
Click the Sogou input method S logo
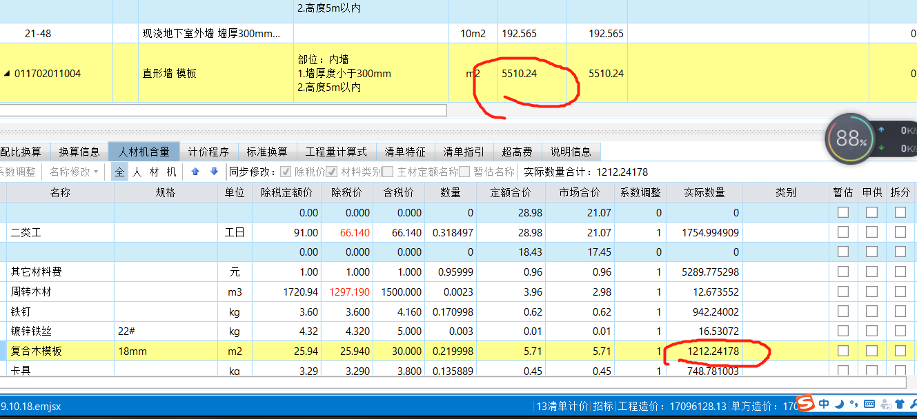click(x=805, y=403)
